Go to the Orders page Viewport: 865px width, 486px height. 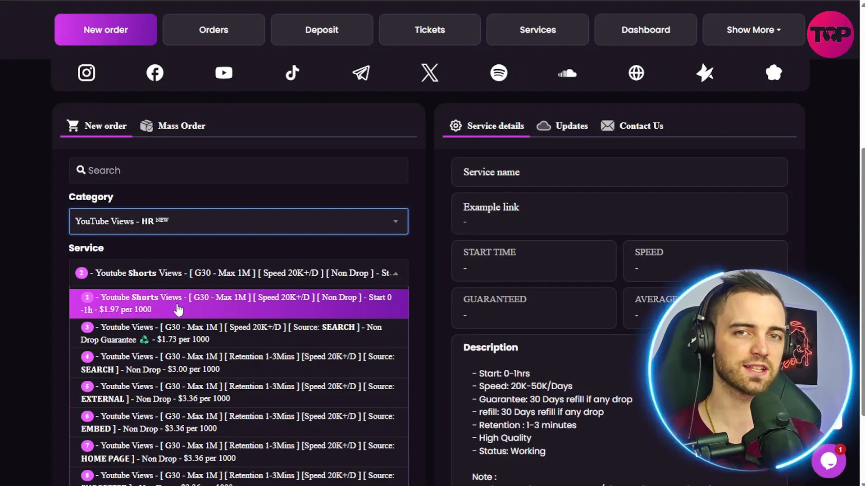point(214,30)
